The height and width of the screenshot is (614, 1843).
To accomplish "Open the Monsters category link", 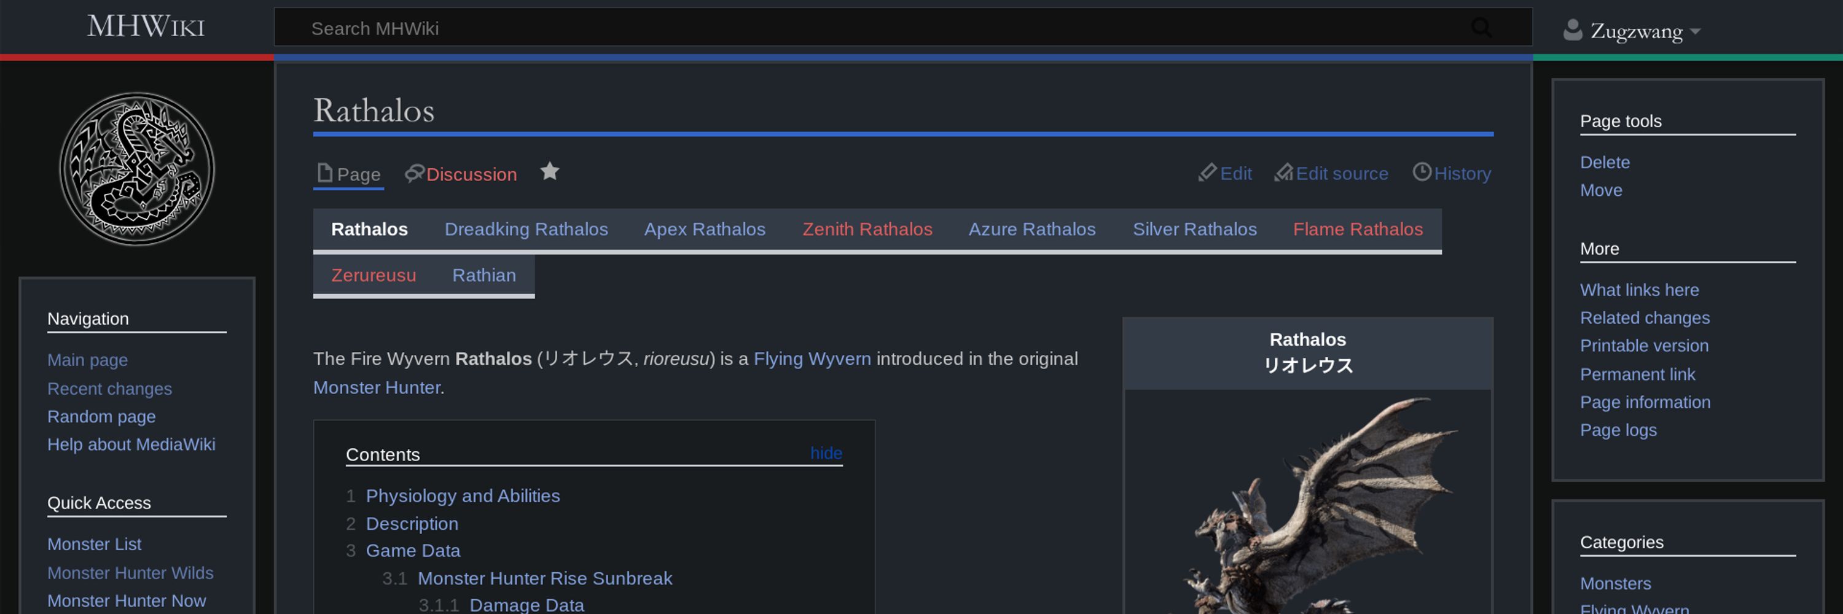I will click(x=1616, y=584).
